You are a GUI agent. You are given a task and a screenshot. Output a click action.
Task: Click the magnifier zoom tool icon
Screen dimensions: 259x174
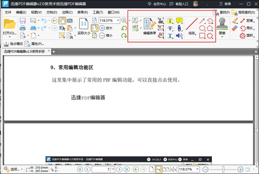click(x=124, y=20)
